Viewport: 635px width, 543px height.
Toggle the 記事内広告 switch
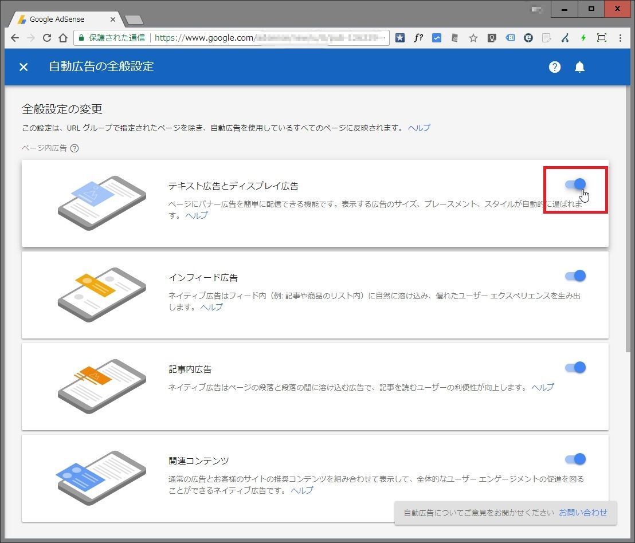coord(575,367)
